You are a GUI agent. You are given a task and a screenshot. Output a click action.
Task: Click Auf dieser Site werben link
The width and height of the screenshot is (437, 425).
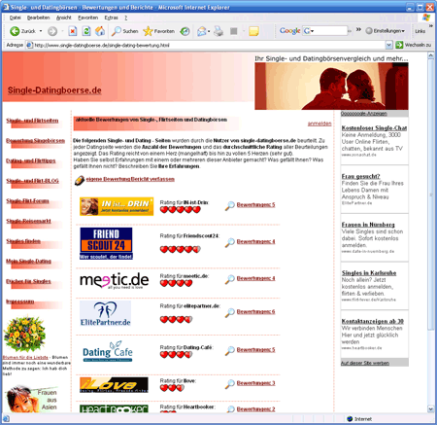point(365,363)
